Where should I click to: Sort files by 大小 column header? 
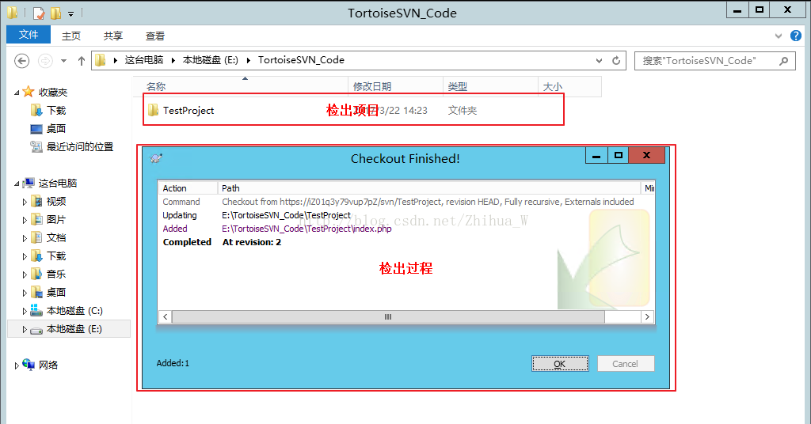coord(570,87)
